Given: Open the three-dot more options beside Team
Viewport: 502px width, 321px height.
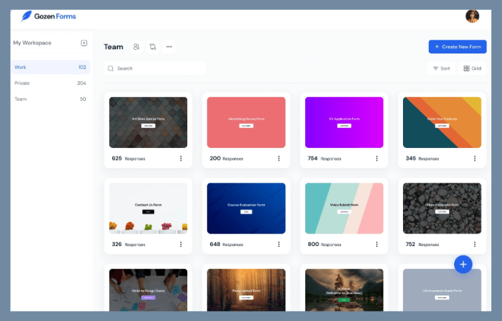Looking at the screenshot, I should click(x=168, y=47).
